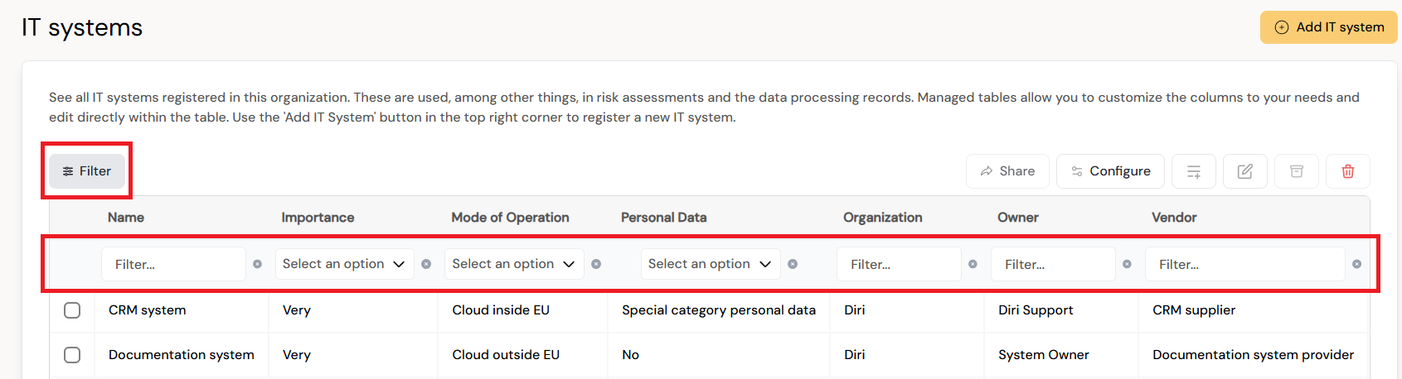Open the Personal Data filter dropdown

(x=711, y=264)
